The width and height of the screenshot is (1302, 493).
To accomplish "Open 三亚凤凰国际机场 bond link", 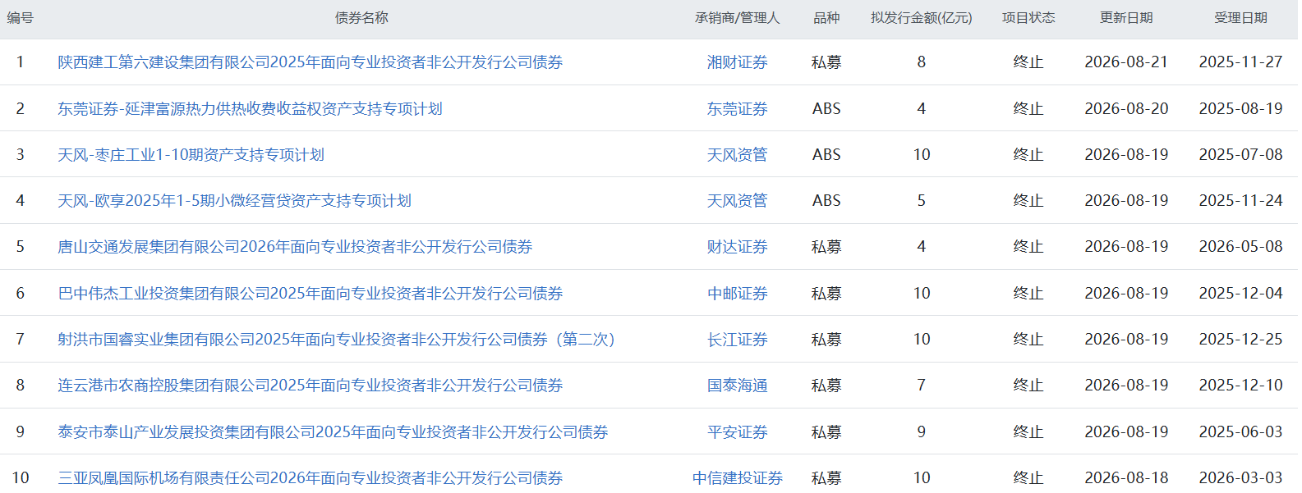I will [310, 477].
